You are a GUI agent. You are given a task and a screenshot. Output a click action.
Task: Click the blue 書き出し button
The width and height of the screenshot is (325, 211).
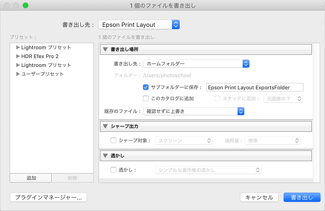pyautogui.click(x=302, y=197)
